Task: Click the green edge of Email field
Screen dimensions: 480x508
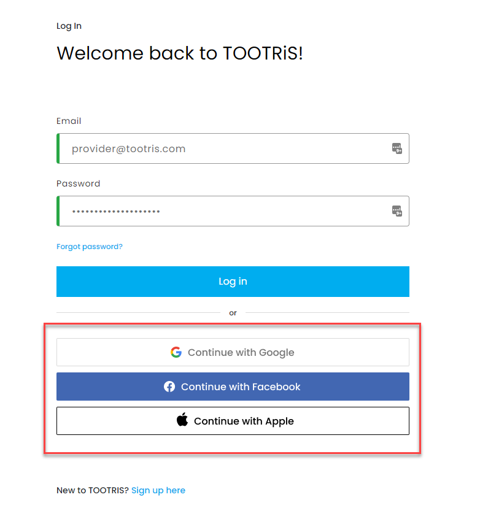Action: point(58,148)
